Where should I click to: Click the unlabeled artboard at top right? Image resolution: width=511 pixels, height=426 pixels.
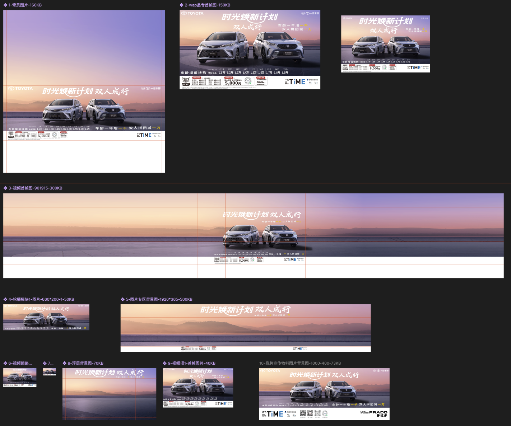coord(385,44)
